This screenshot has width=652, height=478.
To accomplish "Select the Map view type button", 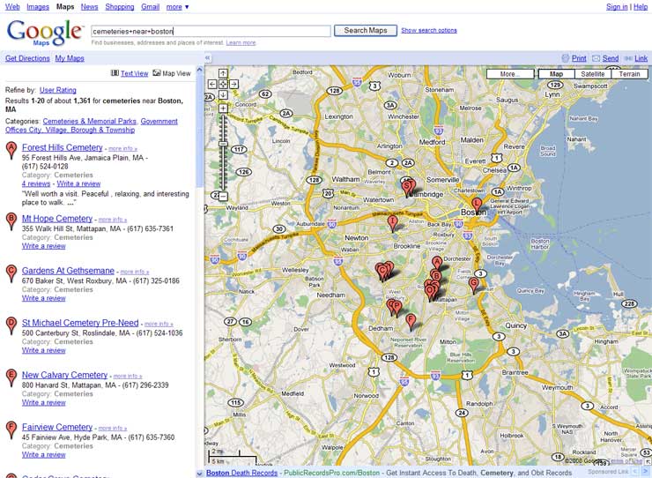I will point(556,74).
